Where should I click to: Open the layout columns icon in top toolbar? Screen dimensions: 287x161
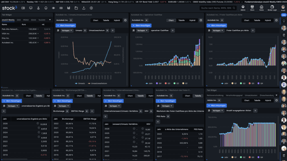coord(23,8)
